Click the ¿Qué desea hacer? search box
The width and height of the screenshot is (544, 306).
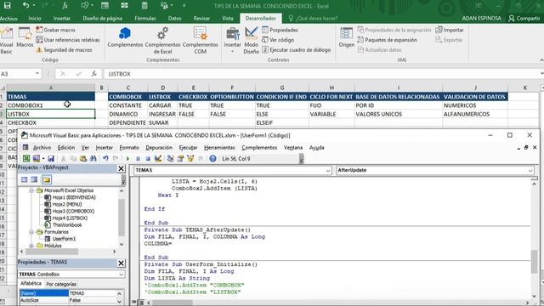coord(313,18)
